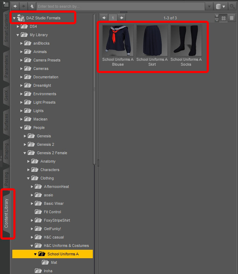Open the pane options menu icon
Image resolution: width=238 pixels, height=274 pixels.
tap(6, 4)
